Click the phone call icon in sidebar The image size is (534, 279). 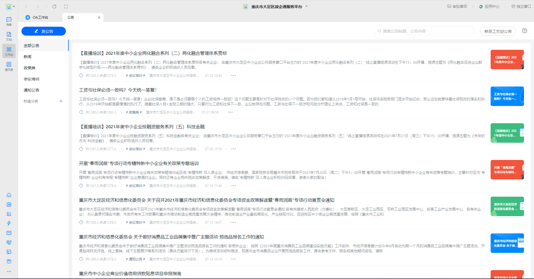click(x=9, y=242)
